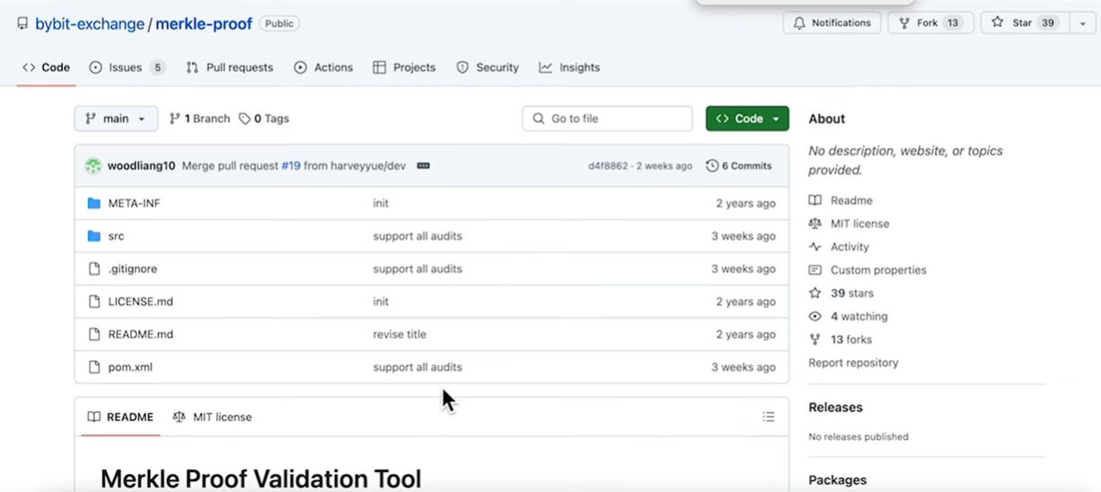Open 'revise title' commit message

click(400, 334)
